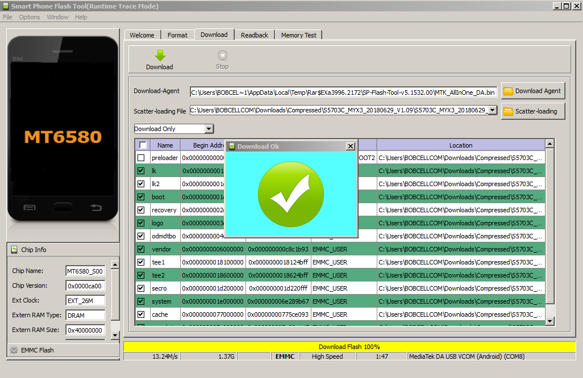Click the phone's back key icon

click(x=96, y=207)
